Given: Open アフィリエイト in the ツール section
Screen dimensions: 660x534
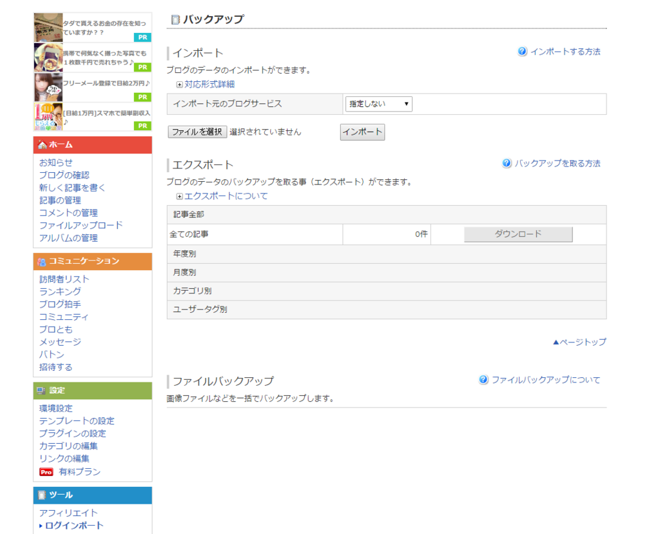Looking at the screenshot, I should click(68, 513).
